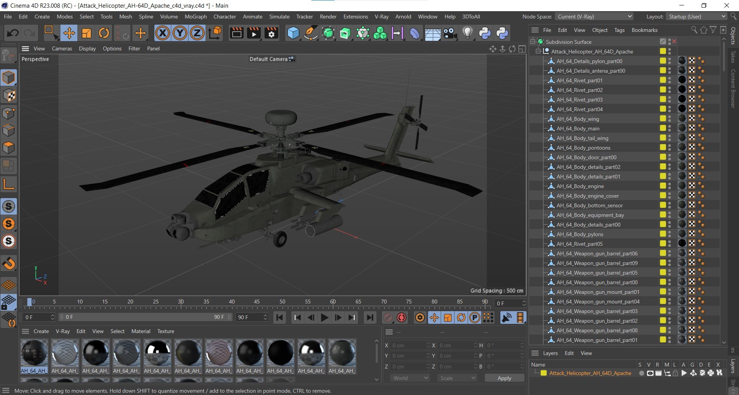739x395 pixels.
Task: Open viewport Cameras menu
Action: click(x=62, y=48)
